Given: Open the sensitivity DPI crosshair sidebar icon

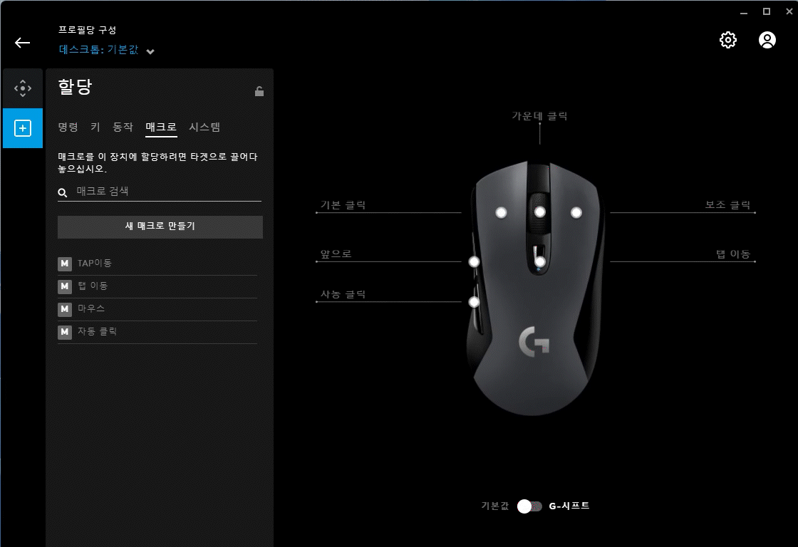Looking at the screenshot, I should click(22, 88).
